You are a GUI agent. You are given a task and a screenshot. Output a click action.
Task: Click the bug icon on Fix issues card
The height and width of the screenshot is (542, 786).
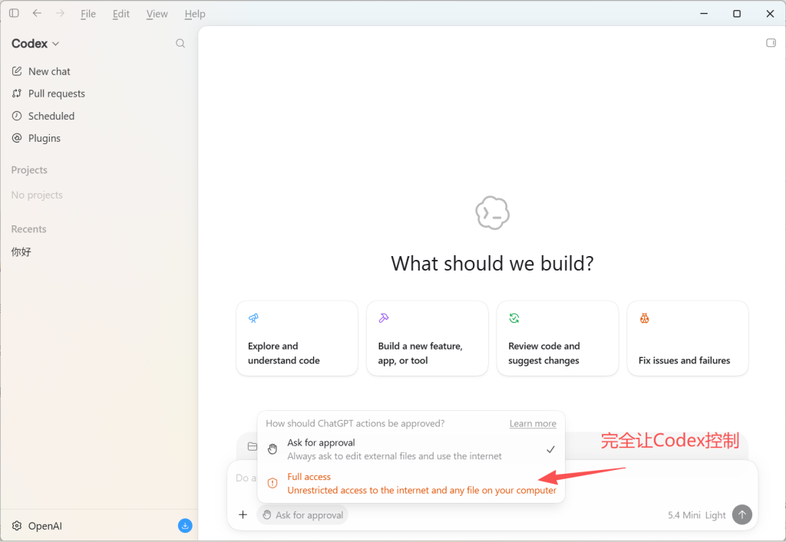pos(645,318)
